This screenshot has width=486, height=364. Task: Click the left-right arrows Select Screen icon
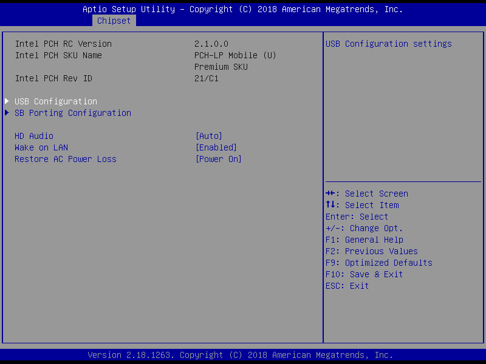[x=330, y=194]
